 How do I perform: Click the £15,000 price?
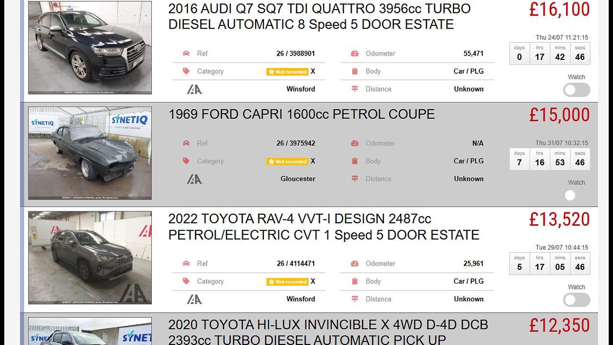(x=559, y=115)
